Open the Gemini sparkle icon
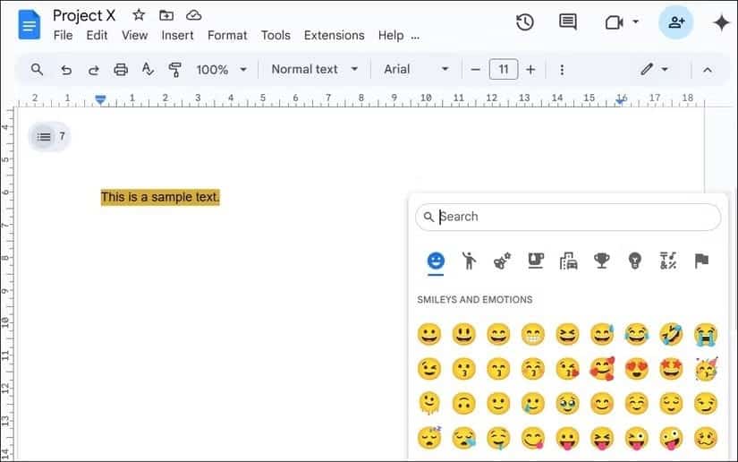The width and height of the screenshot is (738, 462). (721, 22)
